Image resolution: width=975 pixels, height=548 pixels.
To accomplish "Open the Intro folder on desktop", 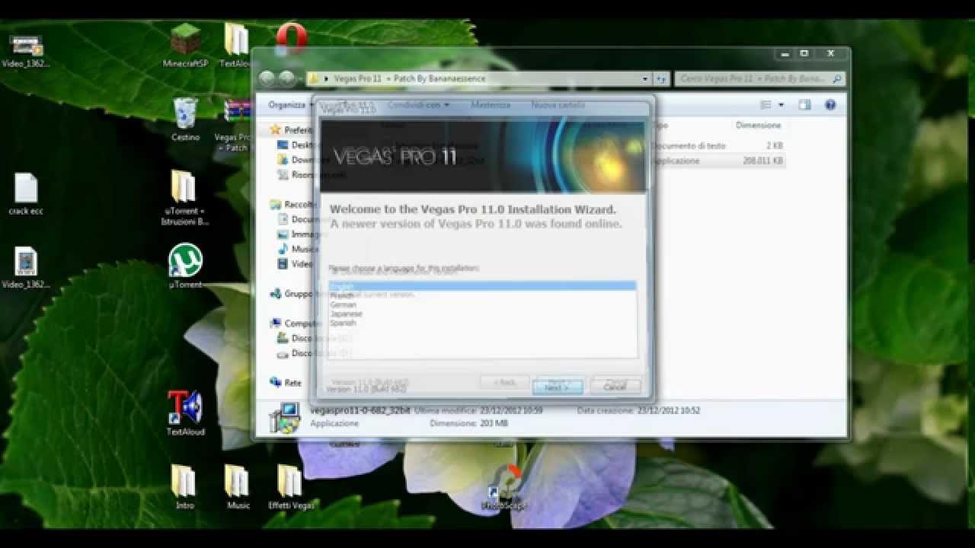I will coord(184,487).
